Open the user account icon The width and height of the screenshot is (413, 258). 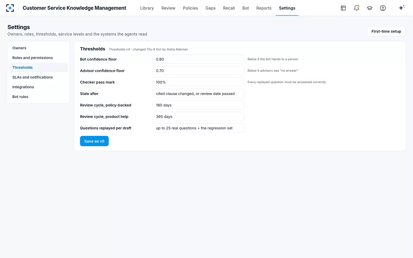click(x=383, y=8)
